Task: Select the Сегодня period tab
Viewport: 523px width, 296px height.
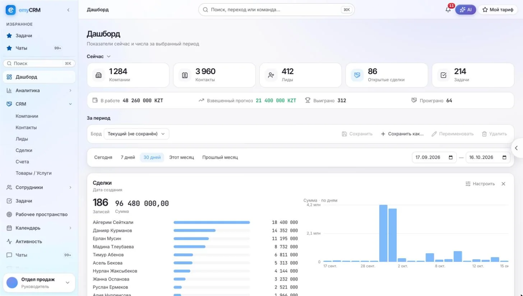Action: click(103, 158)
